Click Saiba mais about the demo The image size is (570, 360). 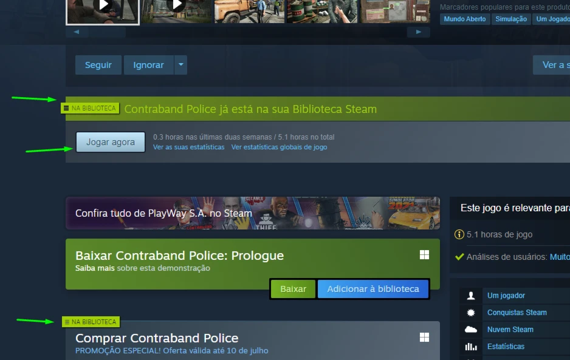(x=95, y=268)
